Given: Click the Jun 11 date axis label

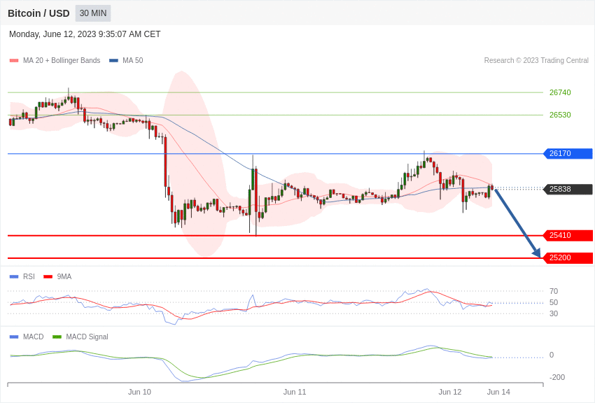Looking at the screenshot, I should point(295,392).
